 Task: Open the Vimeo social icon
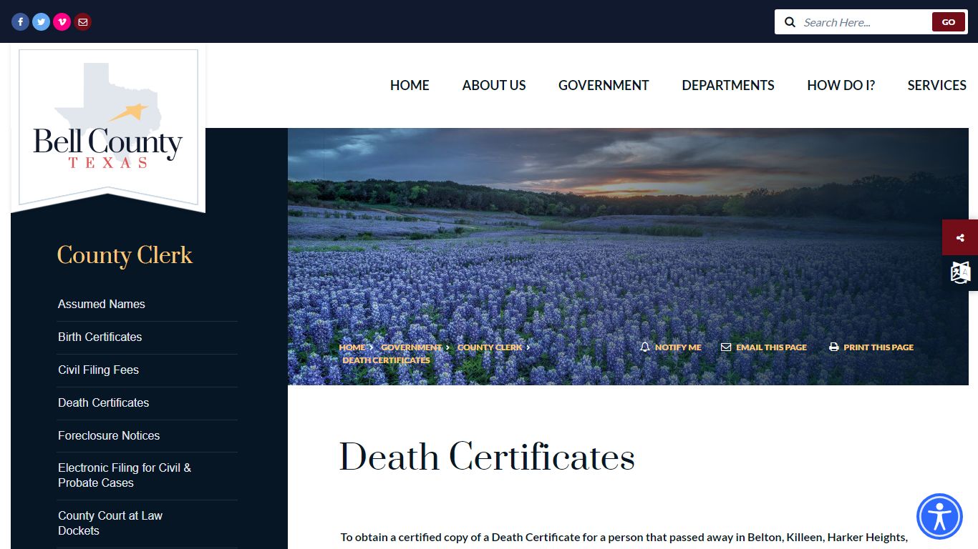click(x=62, y=22)
